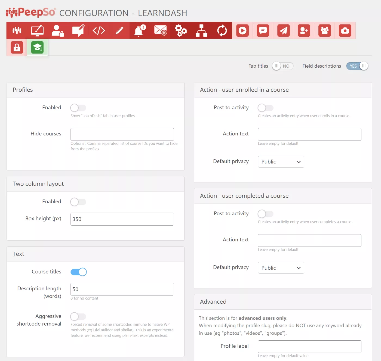Enable Post to activity for completed course
Image resolution: width=381 pixels, height=361 pixels.
point(266,214)
